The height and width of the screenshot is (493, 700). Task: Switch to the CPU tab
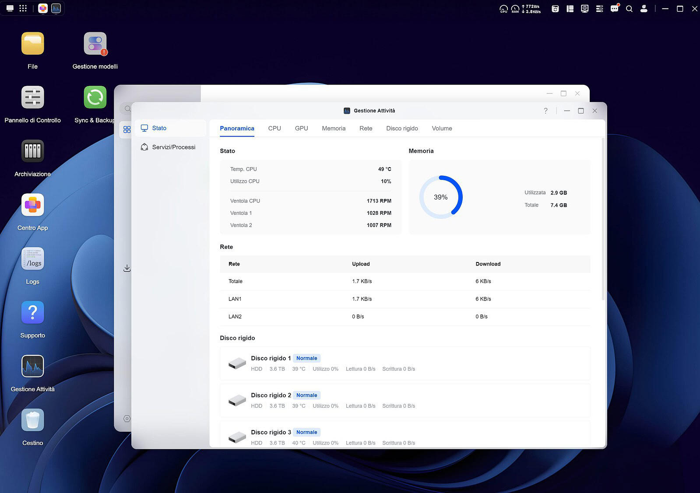(274, 128)
